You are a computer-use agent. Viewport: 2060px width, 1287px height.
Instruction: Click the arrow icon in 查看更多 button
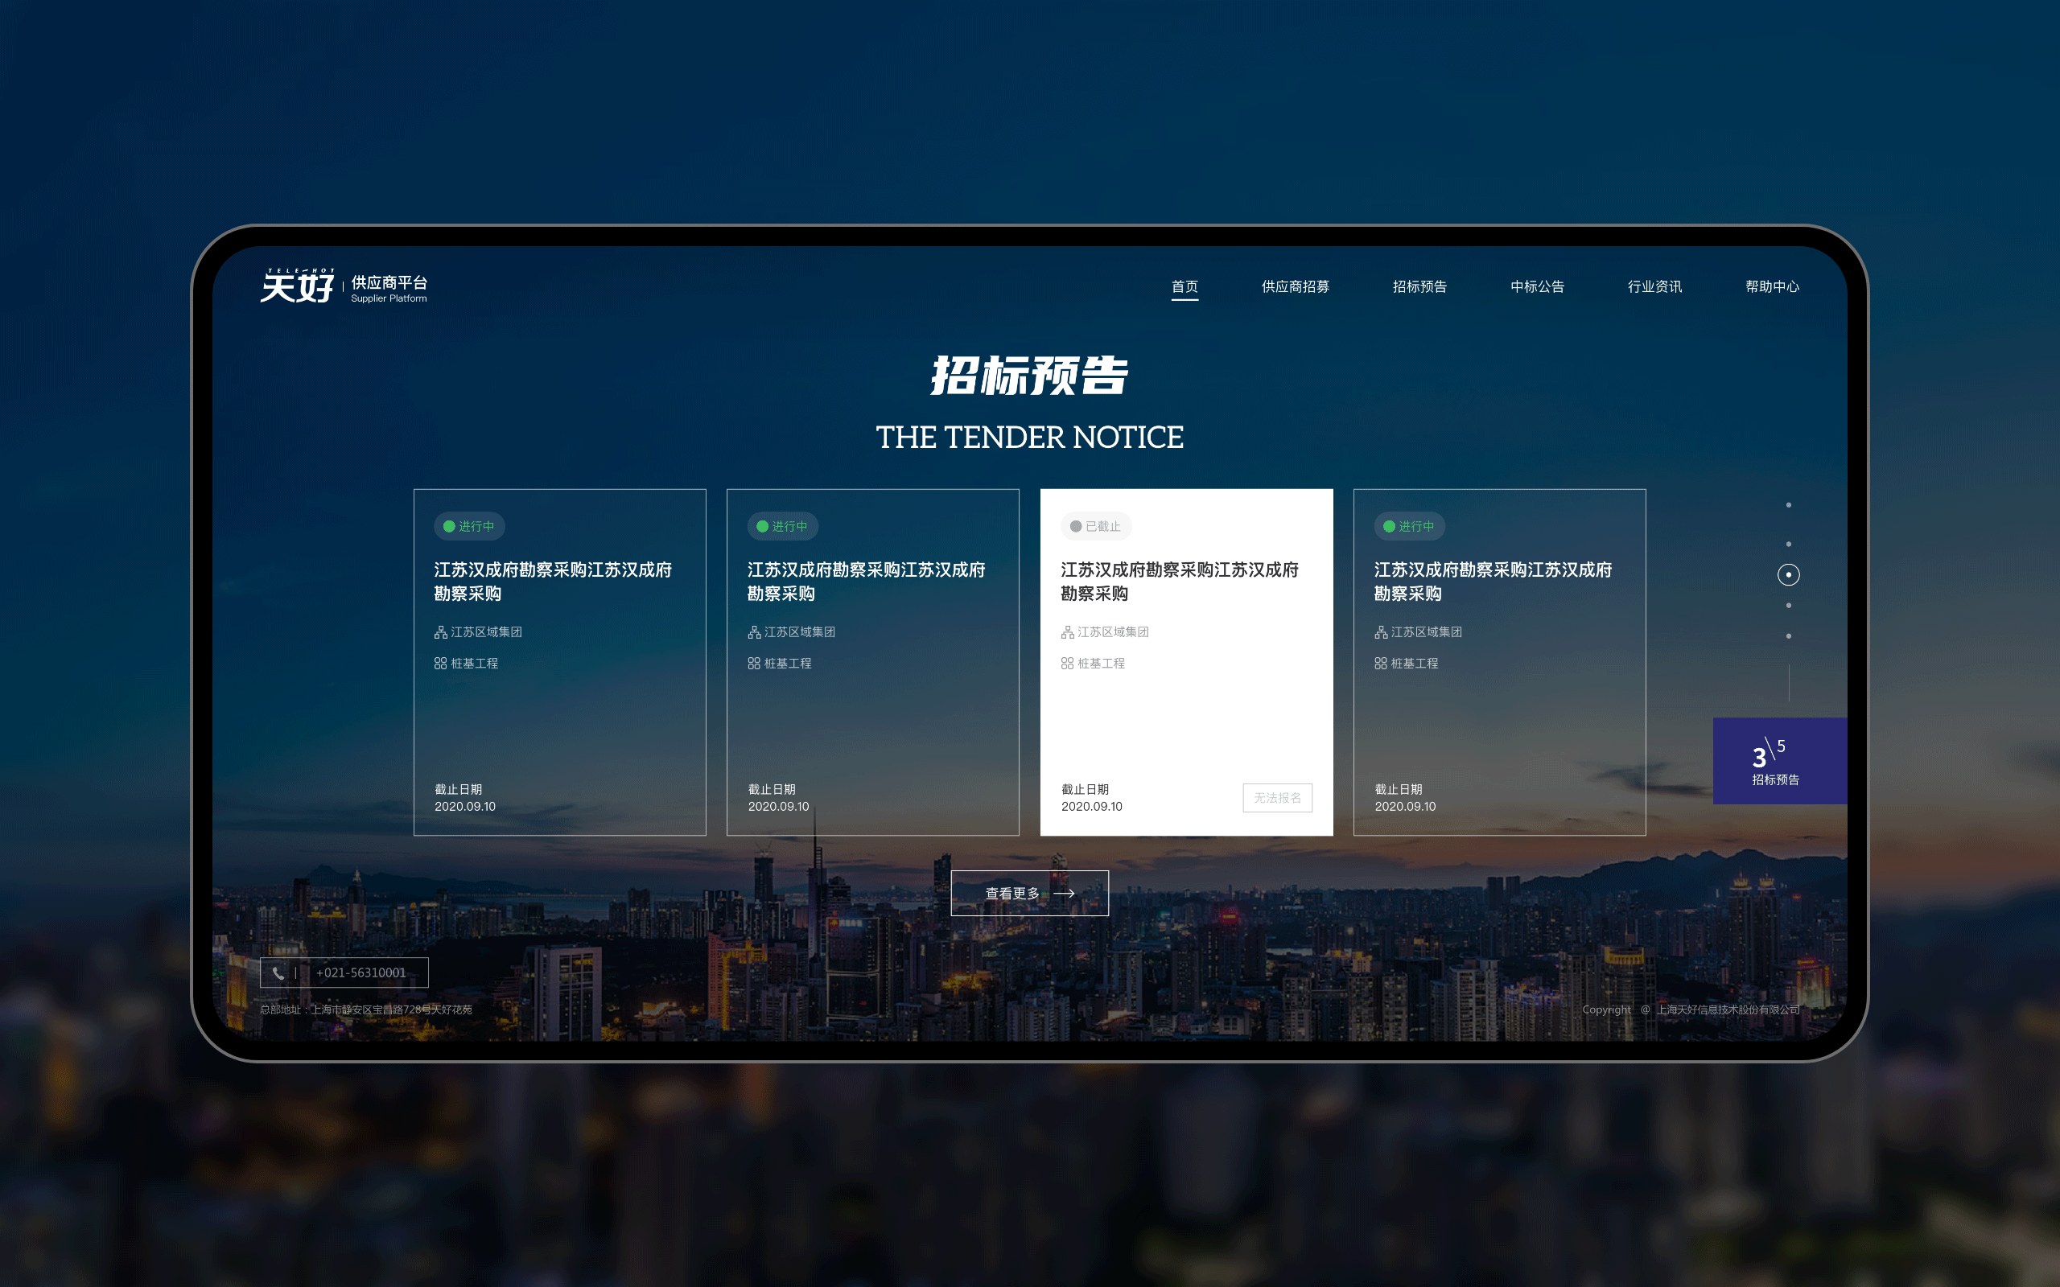coord(1064,894)
